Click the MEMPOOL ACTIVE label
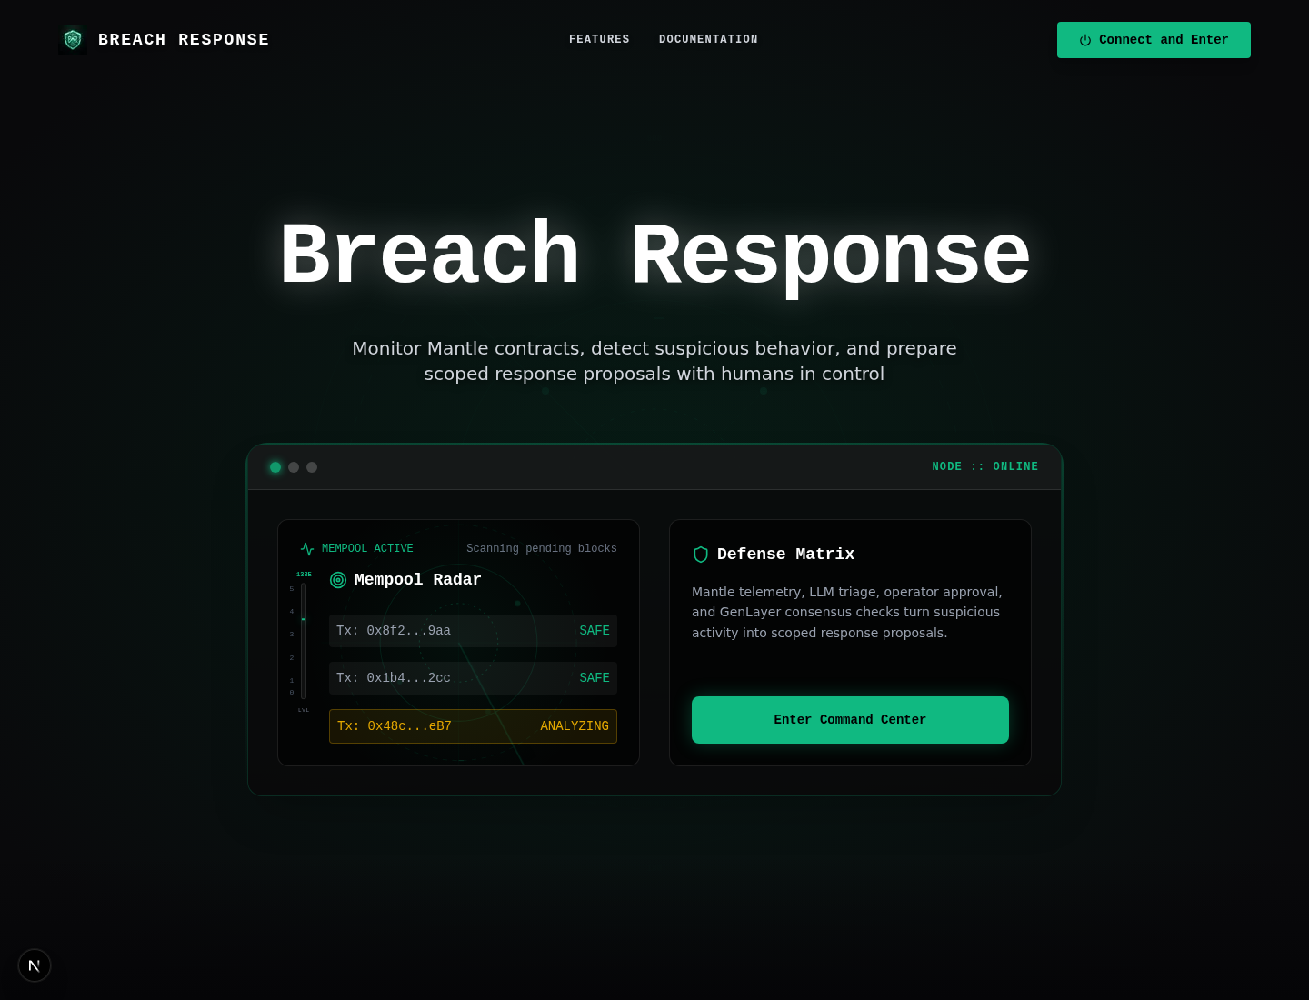The width and height of the screenshot is (1309, 1000). tap(367, 549)
